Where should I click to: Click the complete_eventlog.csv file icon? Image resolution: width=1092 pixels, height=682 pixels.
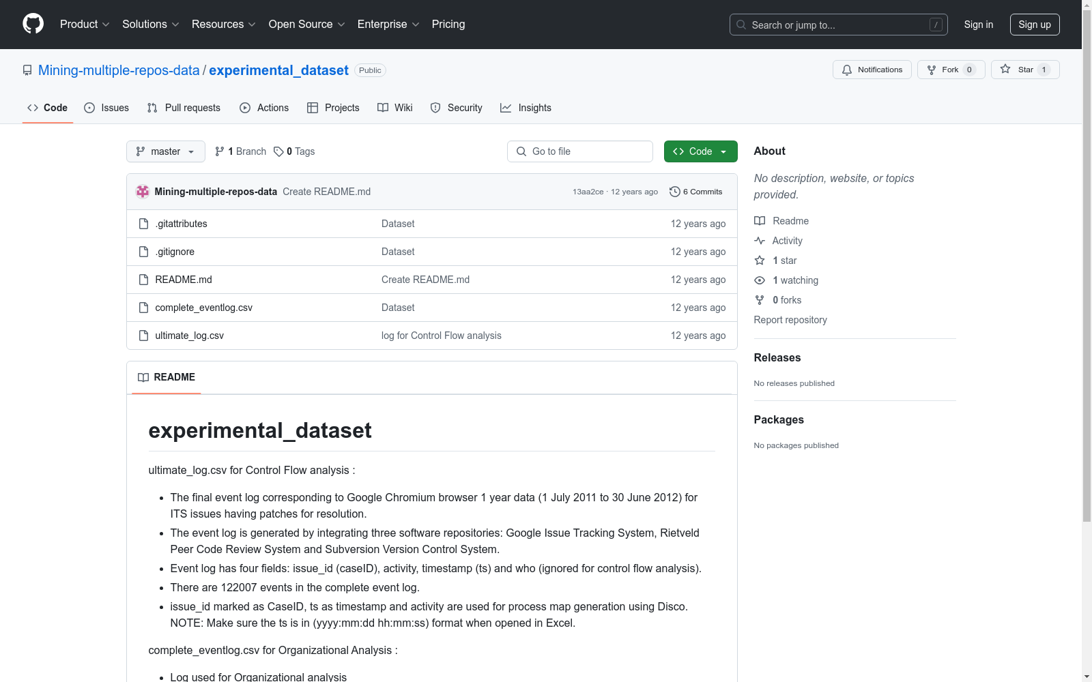143,308
